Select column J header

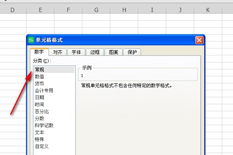[x=180, y=10]
